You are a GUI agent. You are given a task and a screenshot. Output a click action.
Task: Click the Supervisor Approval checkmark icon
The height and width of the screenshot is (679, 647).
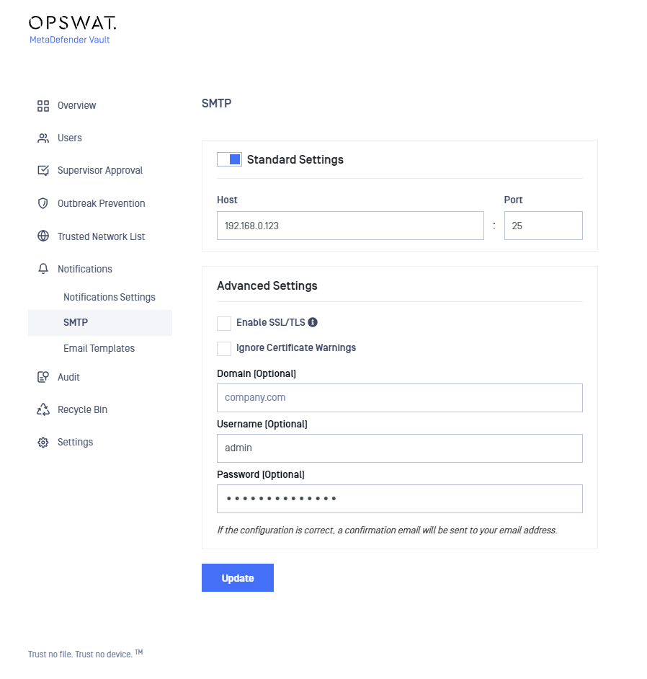(43, 171)
